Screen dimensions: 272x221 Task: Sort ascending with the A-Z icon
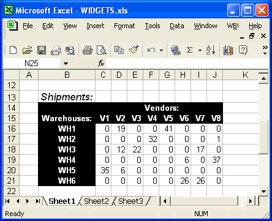(x=211, y=50)
